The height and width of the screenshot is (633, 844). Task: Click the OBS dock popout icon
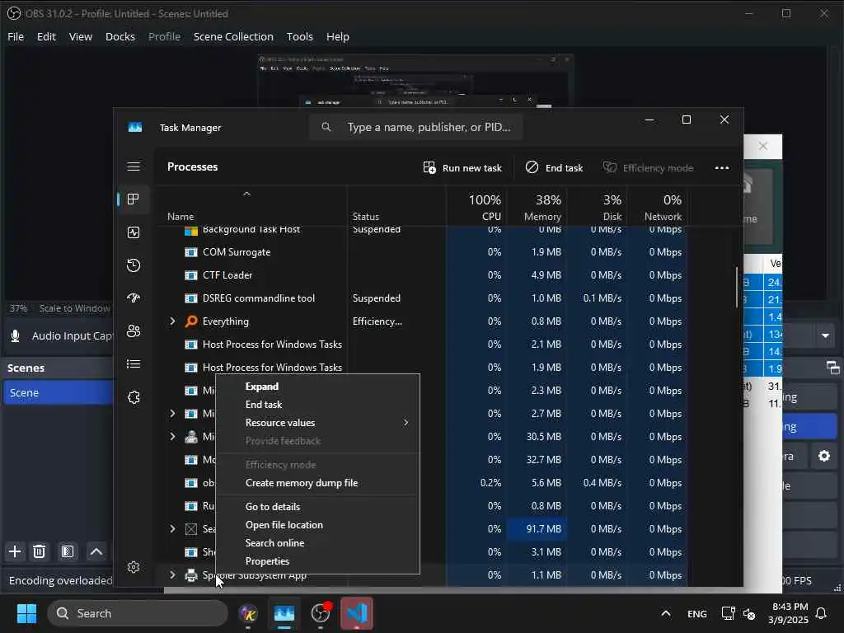[x=832, y=368]
